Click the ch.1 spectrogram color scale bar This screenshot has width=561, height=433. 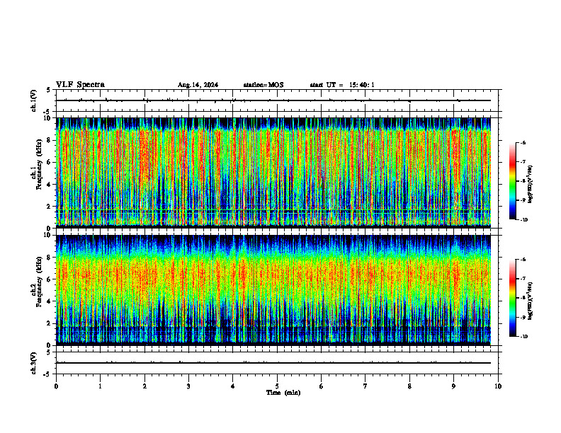[x=513, y=181]
